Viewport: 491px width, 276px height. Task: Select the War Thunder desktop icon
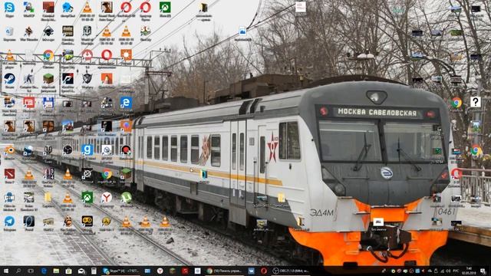click(29, 31)
